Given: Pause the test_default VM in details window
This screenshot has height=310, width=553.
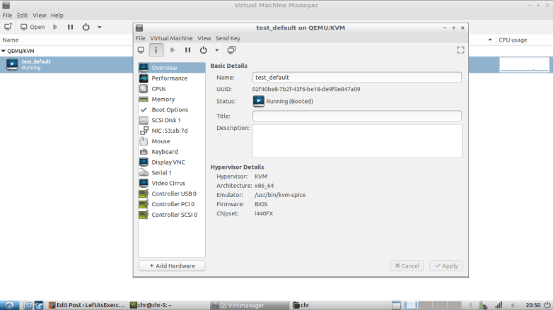Looking at the screenshot, I should pos(187,50).
